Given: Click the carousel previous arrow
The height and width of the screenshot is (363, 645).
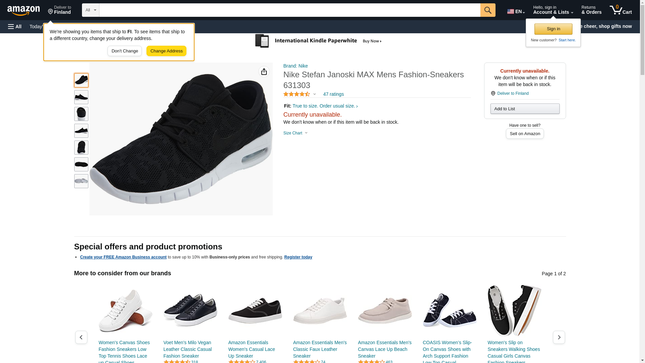Looking at the screenshot, I should [x=81, y=337].
